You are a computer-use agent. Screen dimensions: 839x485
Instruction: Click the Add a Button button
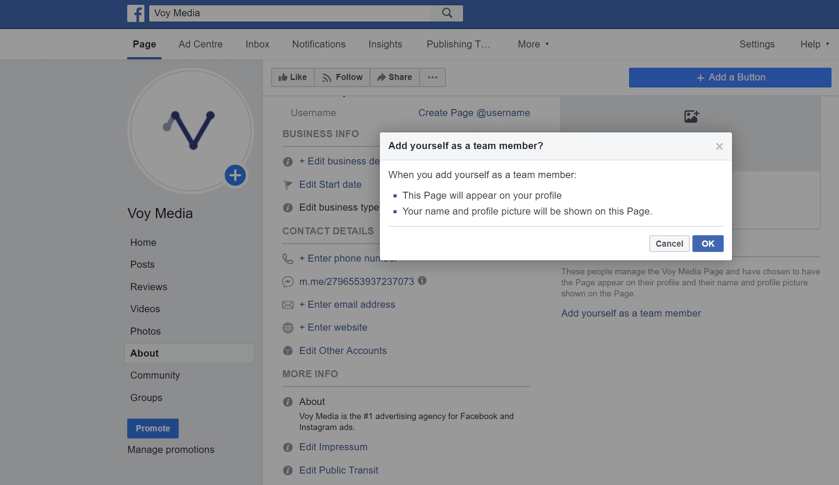730,77
